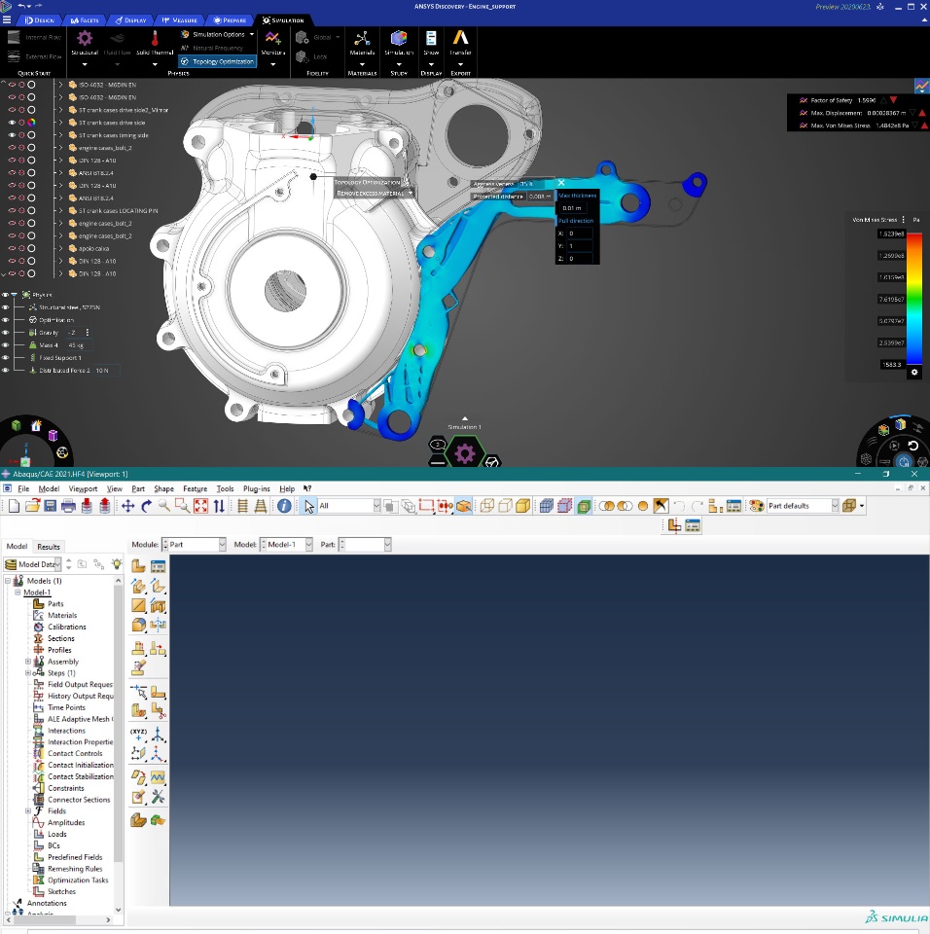The image size is (930, 934).
Task: Click the Print icon in Abaqus toolbar
Action: (x=68, y=506)
